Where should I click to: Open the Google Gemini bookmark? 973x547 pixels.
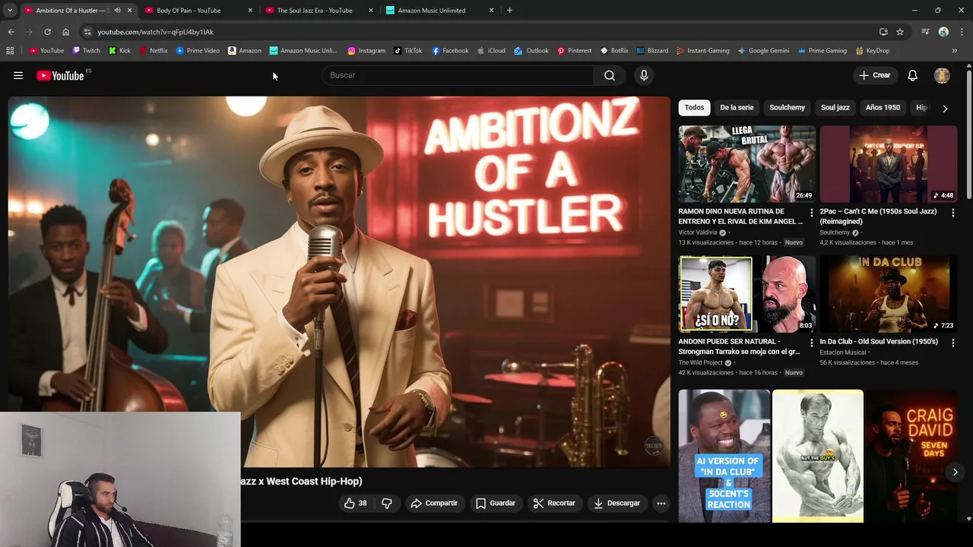coord(763,51)
